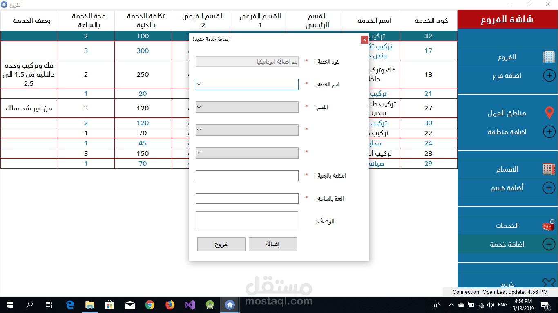Launch Microsoft Edge from the taskbar
This screenshot has height=313, width=558.
point(70,304)
